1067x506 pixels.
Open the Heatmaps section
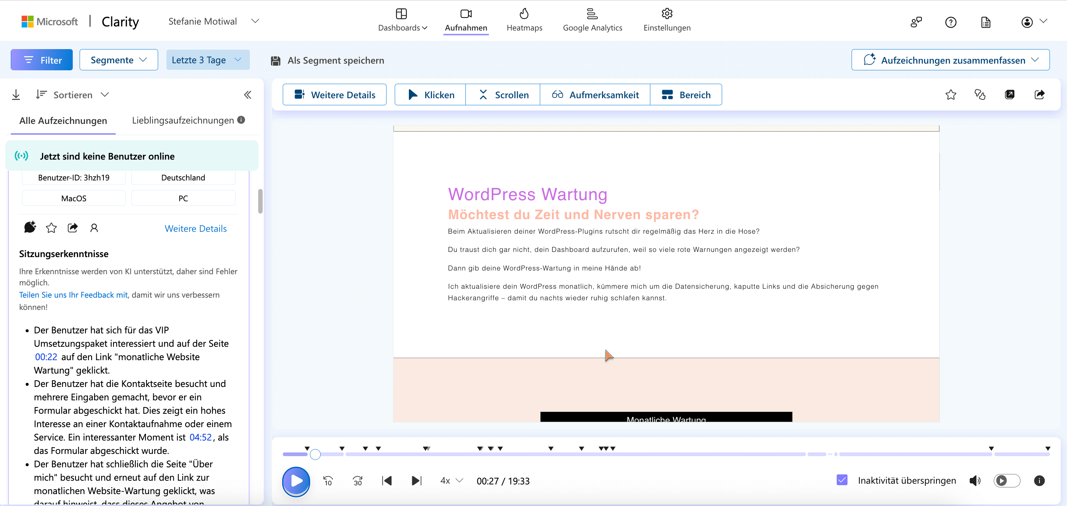click(x=524, y=20)
